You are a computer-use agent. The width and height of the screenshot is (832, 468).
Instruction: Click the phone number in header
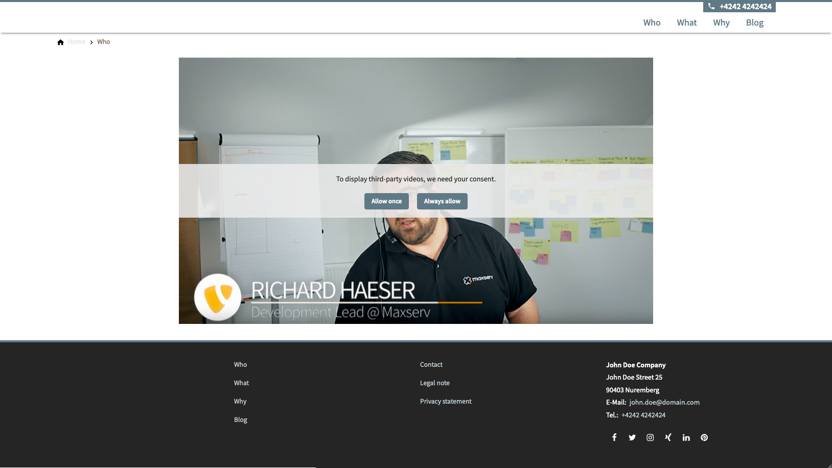pos(745,7)
